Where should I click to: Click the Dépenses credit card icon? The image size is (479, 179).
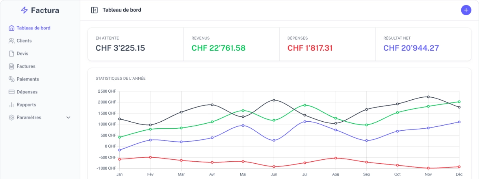(11, 92)
